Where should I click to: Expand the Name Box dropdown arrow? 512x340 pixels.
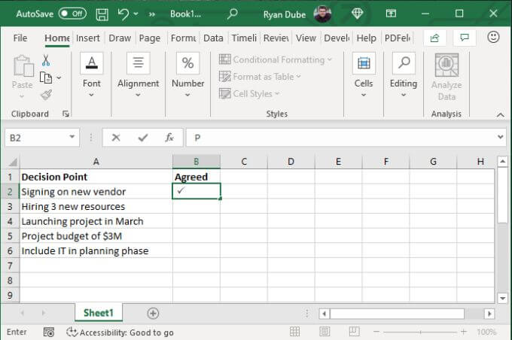tap(72, 138)
